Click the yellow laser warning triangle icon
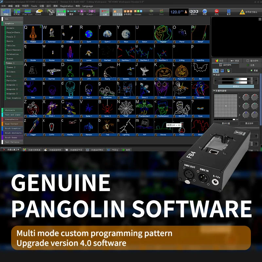The height and width of the screenshot is (262, 262). (x=242, y=12)
